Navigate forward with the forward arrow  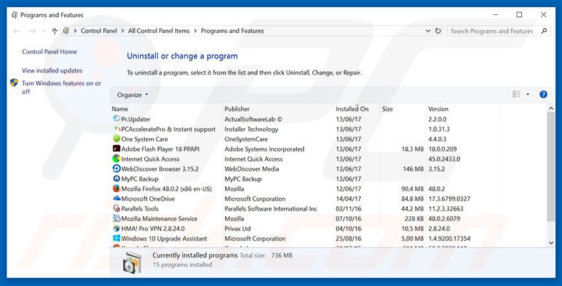(x=32, y=31)
